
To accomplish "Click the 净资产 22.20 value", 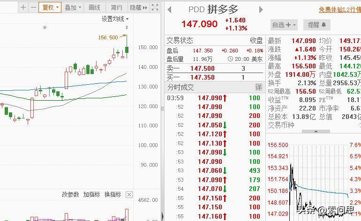I will (x=308, y=108).
